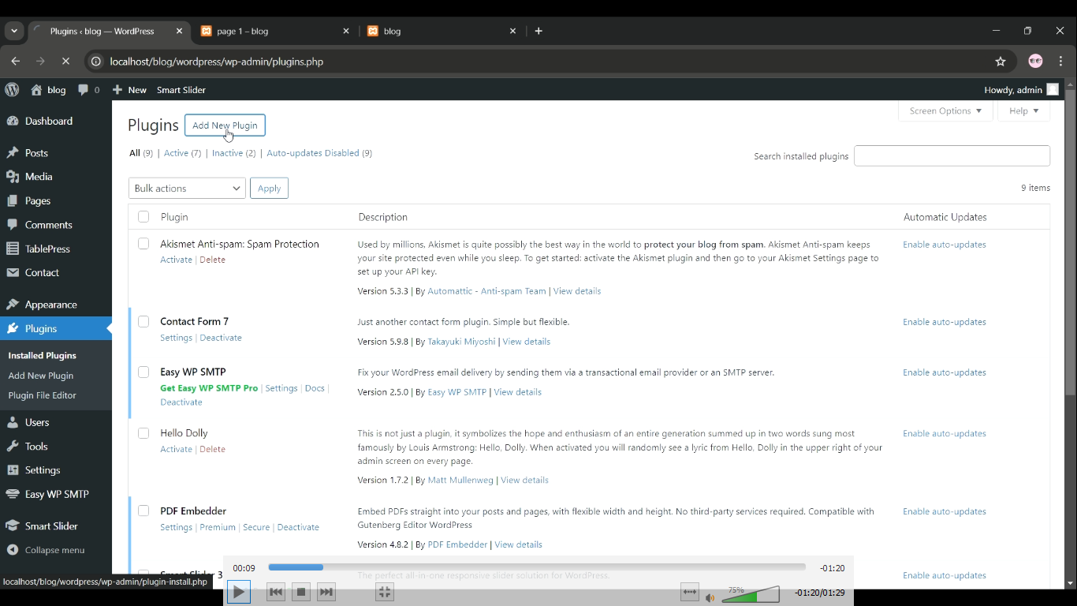Image resolution: width=1077 pixels, height=606 pixels.
Task: Toggle fullscreen in video player
Action: click(x=385, y=592)
